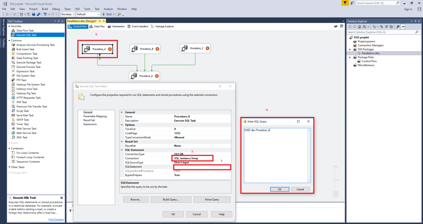Pin the SSIS Toolbox panel
The image size is (423, 224).
[x=59, y=21]
